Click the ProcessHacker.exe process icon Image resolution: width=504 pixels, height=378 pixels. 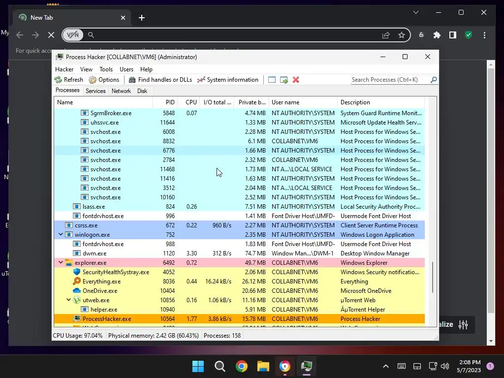[x=76, y=318]
